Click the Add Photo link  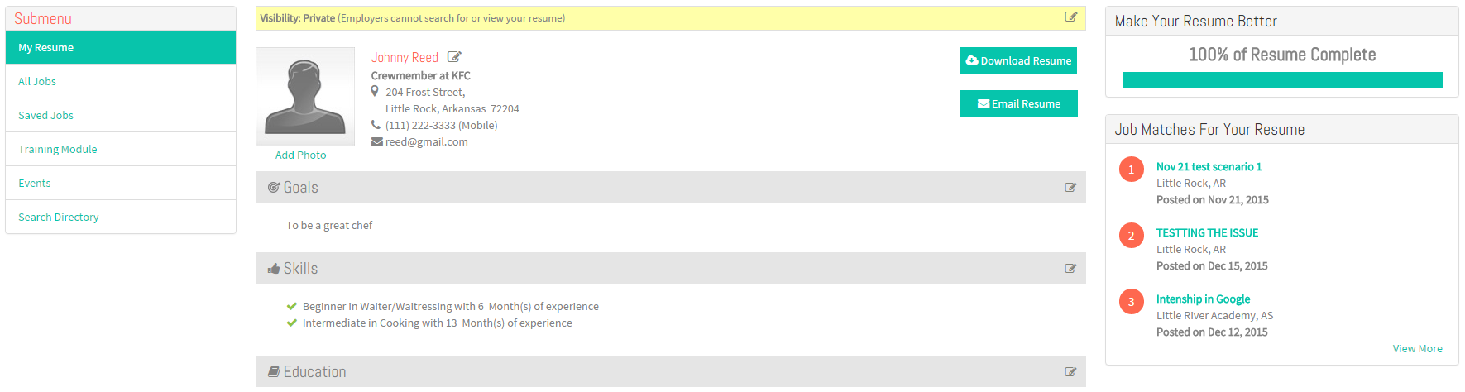pos(300,155)
